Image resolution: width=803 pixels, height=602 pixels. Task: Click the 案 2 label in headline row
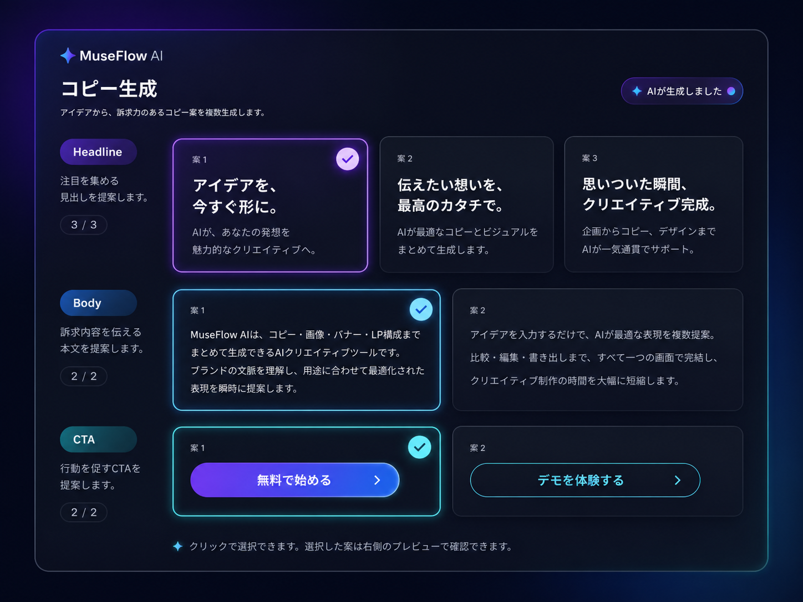point(405,159)
